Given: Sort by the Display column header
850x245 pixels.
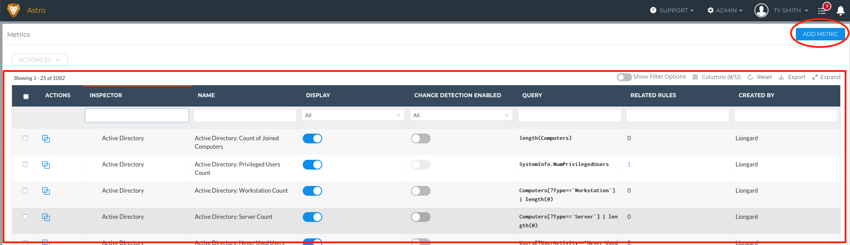Looking at the screenshot, I should 318,95.
